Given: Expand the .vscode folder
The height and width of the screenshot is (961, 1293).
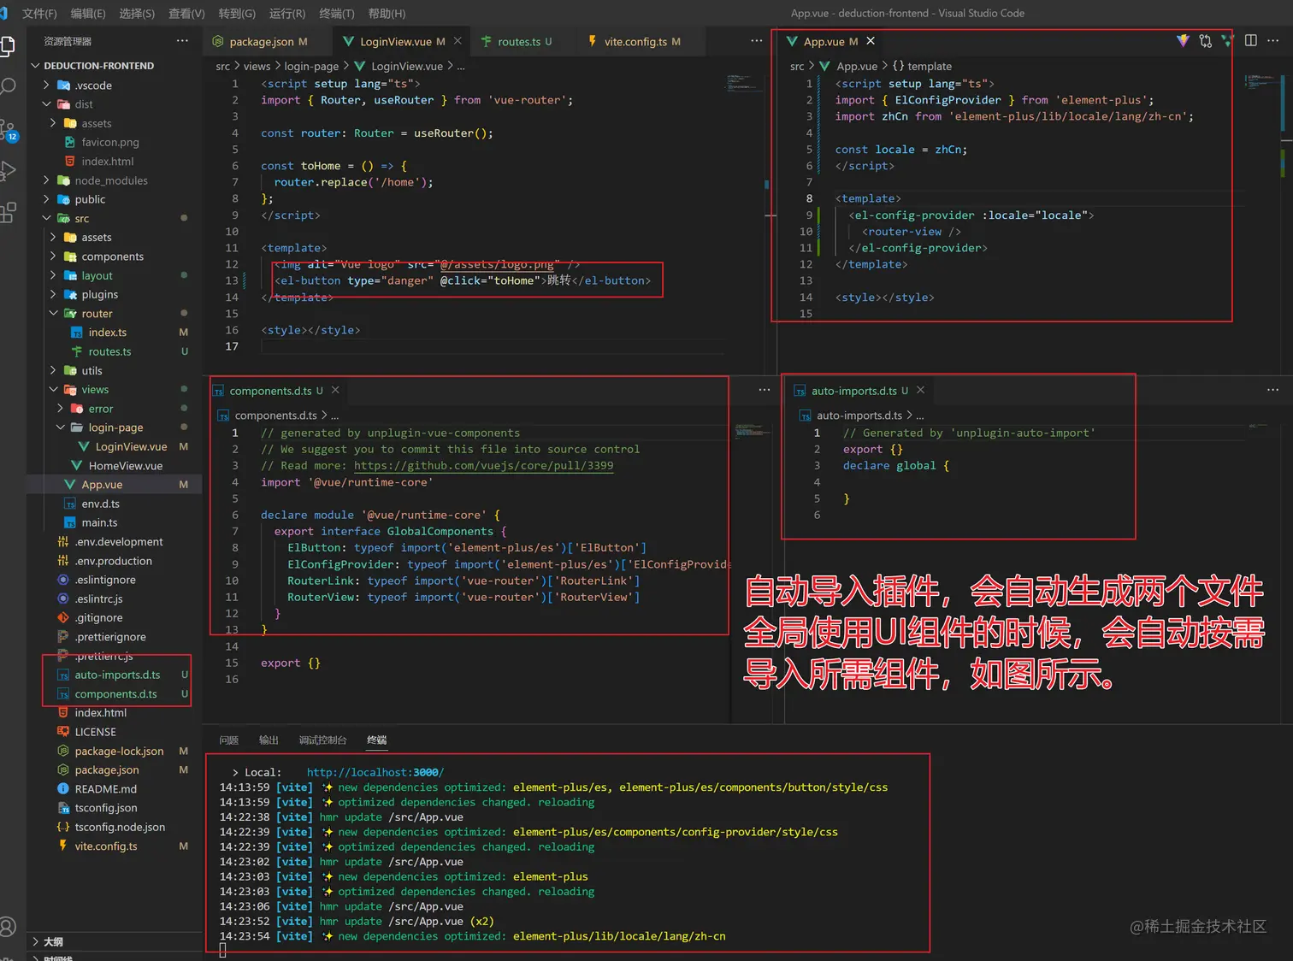Looking at the screenshot, I should click(47, 85).
